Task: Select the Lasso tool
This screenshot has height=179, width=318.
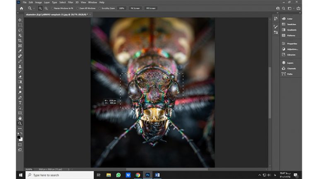Action: (20, 30)
